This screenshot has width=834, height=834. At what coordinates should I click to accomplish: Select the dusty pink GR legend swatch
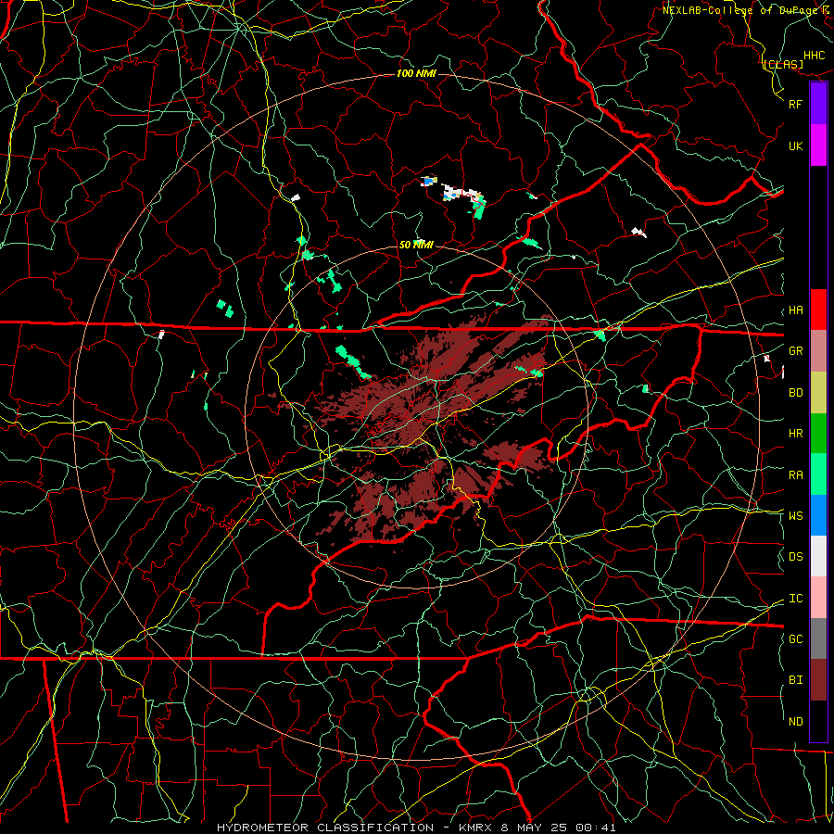818,350
